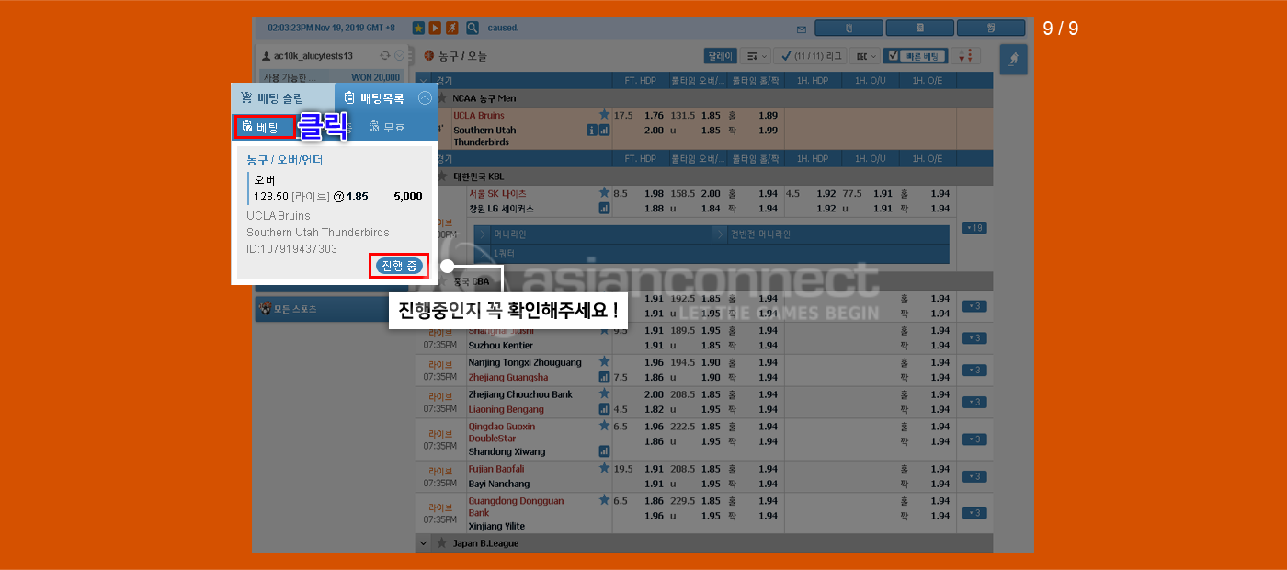The image size is (1287, 570).
Task: Favorite the Qingdao Guoxin DoubleStar match star
Action: tap(604, 426)
